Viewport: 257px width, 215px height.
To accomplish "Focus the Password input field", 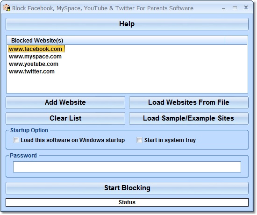I will click(127, 167).
